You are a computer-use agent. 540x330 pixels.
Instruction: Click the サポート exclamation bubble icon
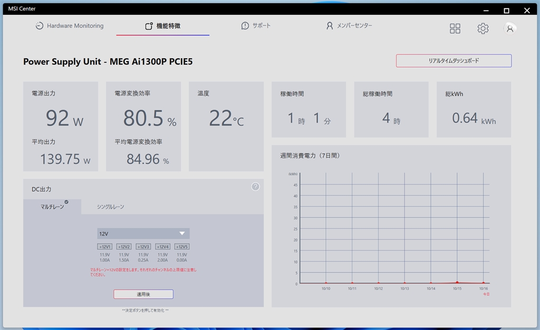[x=245, y=26]
